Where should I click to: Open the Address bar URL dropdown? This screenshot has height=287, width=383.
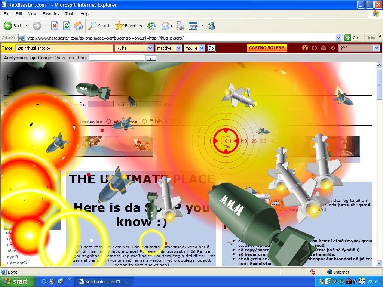coord(338,38)
